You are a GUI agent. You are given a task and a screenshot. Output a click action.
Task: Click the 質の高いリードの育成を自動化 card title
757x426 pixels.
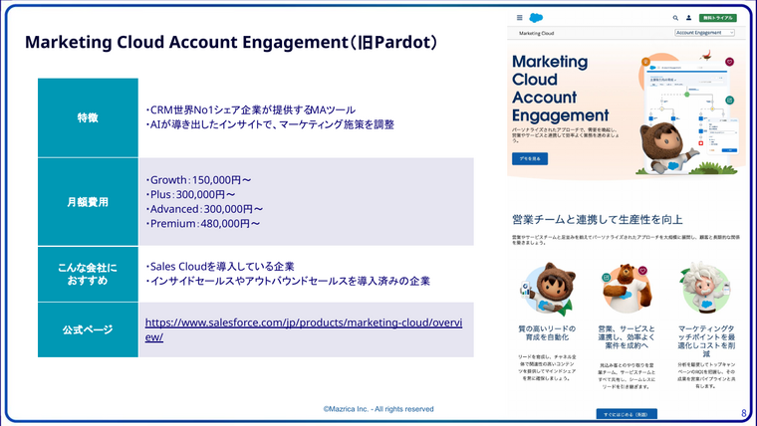[547, 332]
